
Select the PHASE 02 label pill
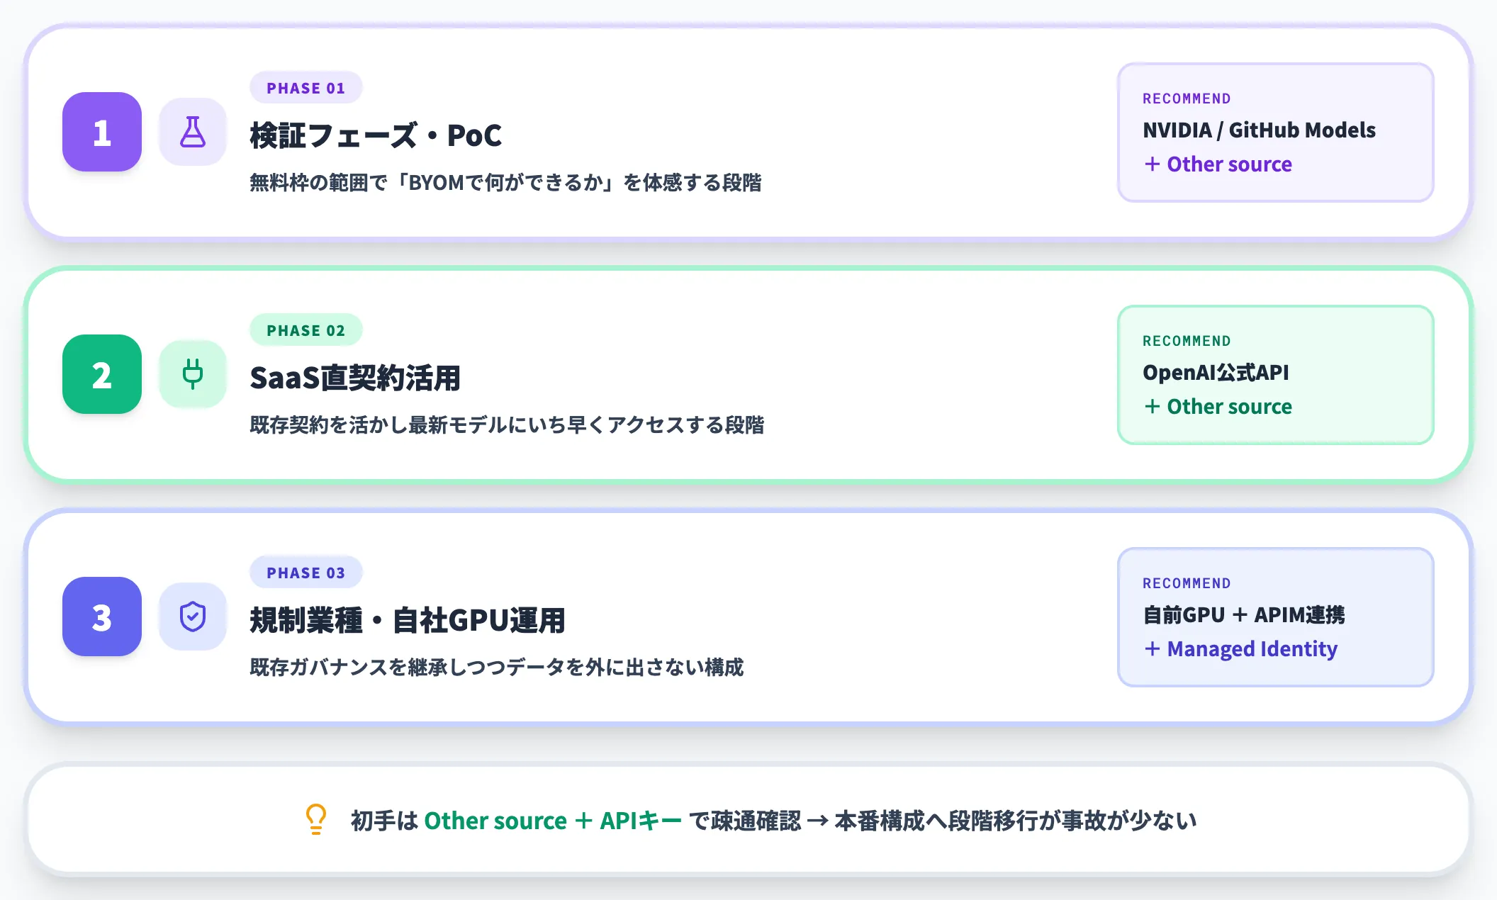click(306, 330)
